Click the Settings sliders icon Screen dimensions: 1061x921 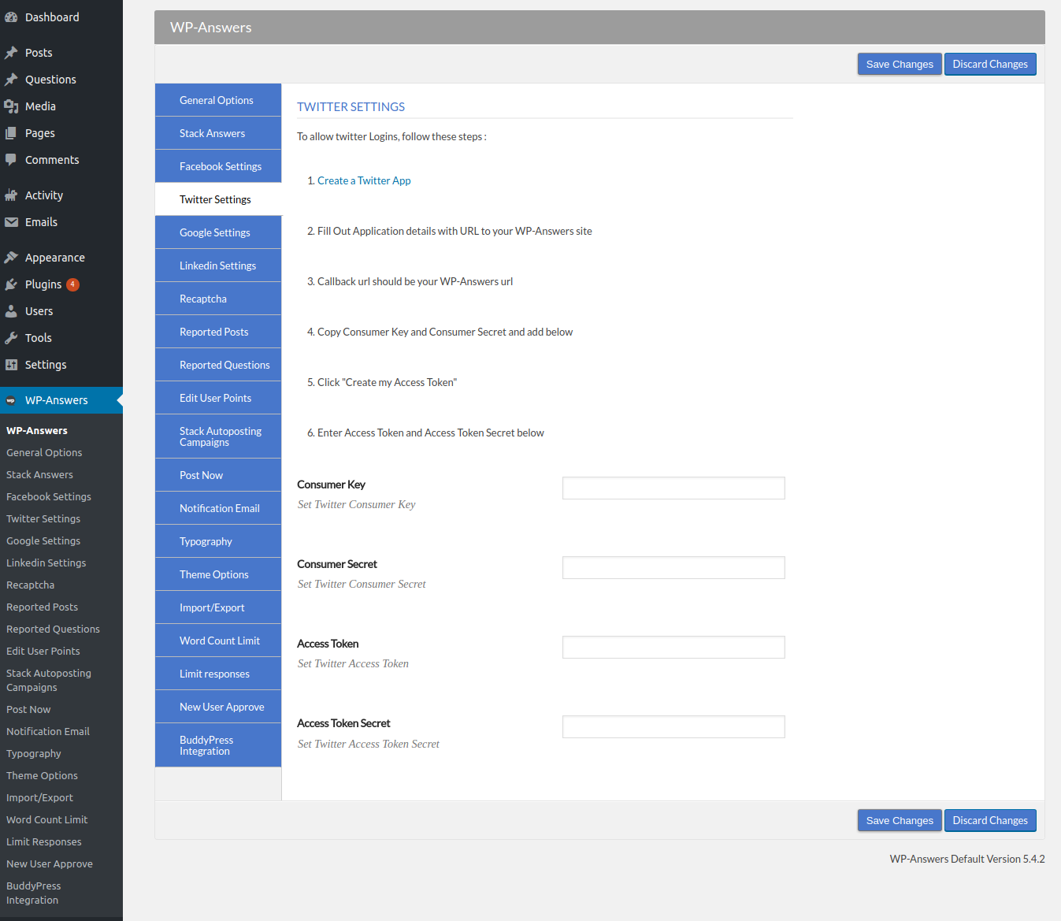coord(11,365)
